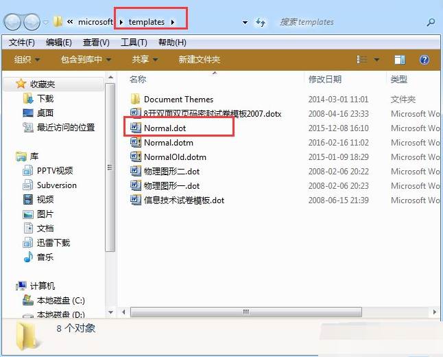Click horizontal scrollbar left arrow
The height and width of the screenshot is (357, 443).
[x=123, y=312]
